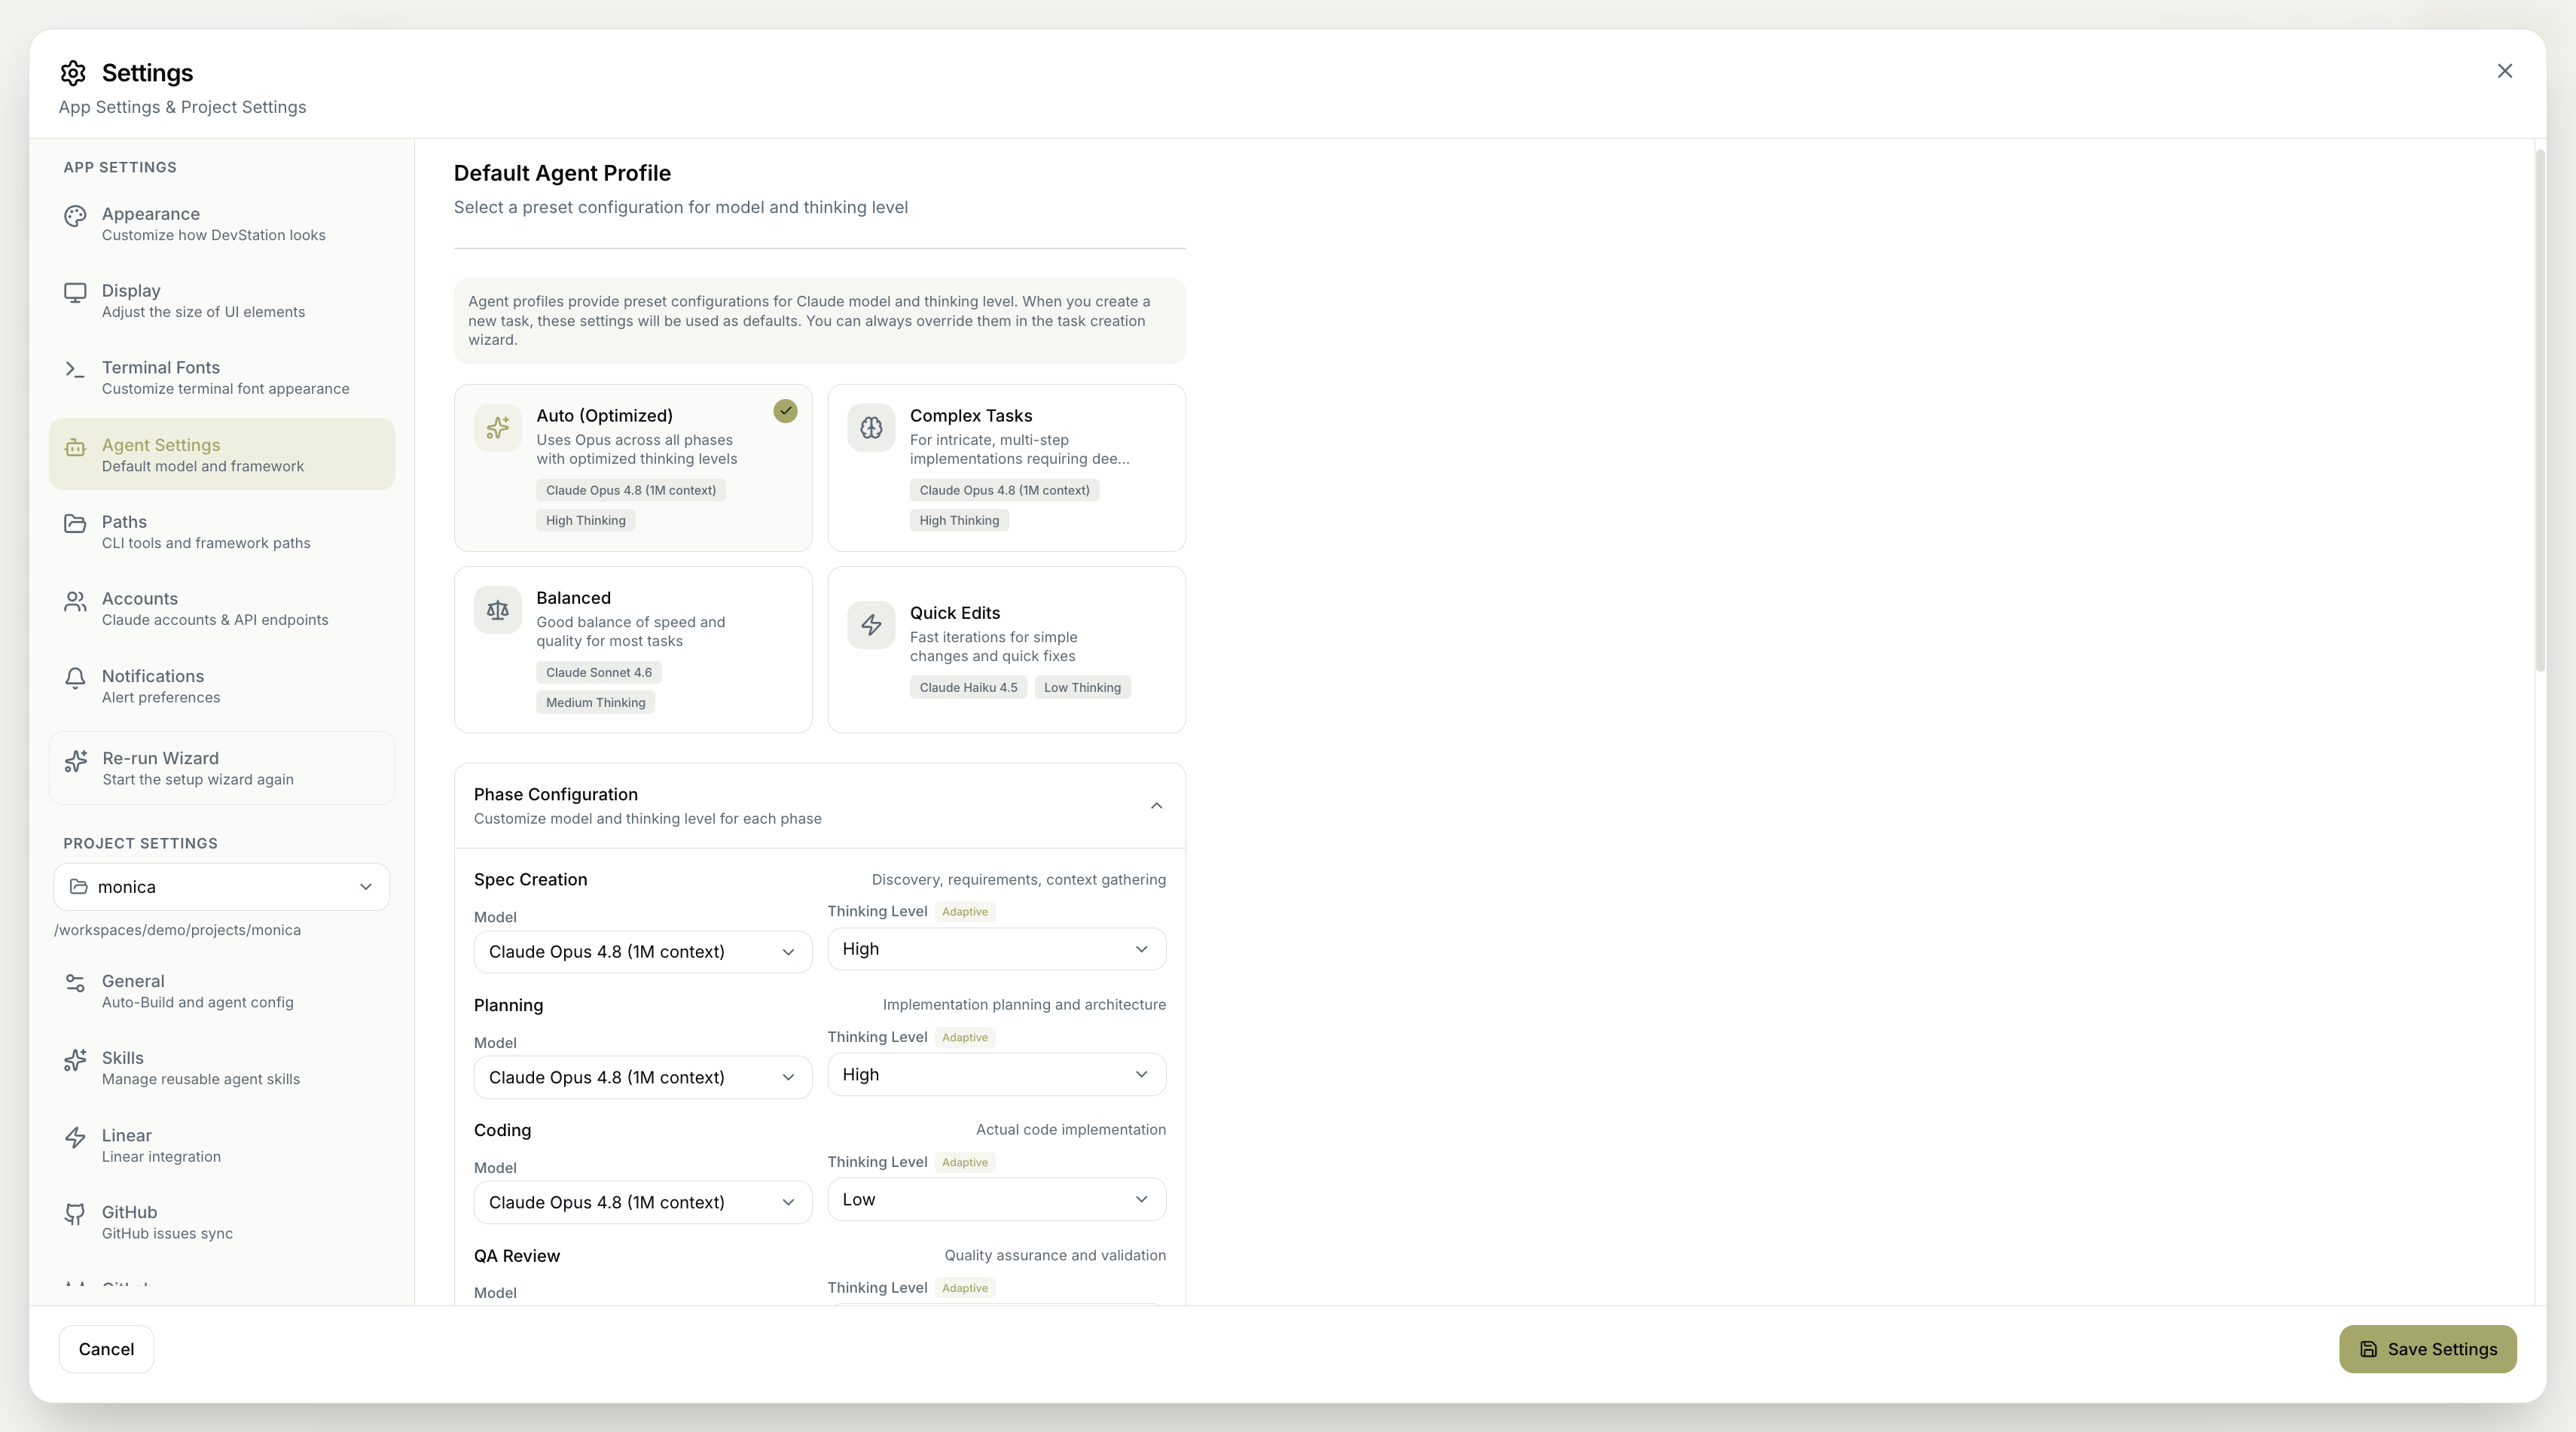This screenshot has height=1432, width=2576.
Task: Click the GitHub octocat icon
Action: 75,1214
